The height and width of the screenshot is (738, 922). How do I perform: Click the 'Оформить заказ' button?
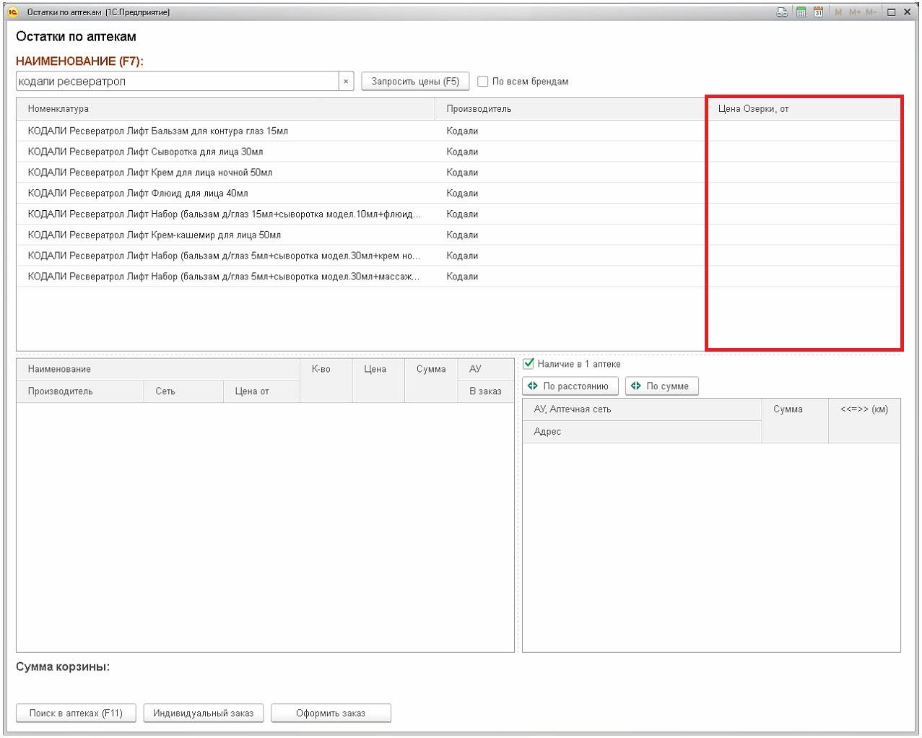point(331,713)
